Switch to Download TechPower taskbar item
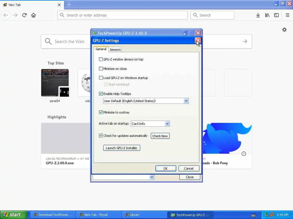The height and width of the screenshot is (219, 293). [x=53, y=215]
